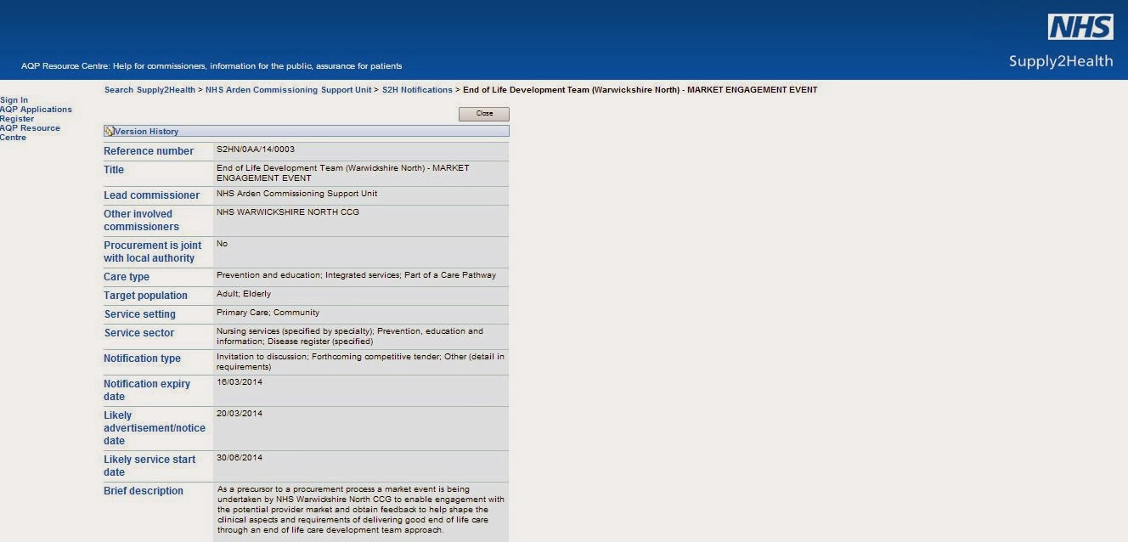
Task: Click the Brief description paragraph text
Action: point(361,510)
